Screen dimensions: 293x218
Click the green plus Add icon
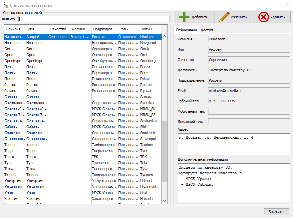coord(184,17)
